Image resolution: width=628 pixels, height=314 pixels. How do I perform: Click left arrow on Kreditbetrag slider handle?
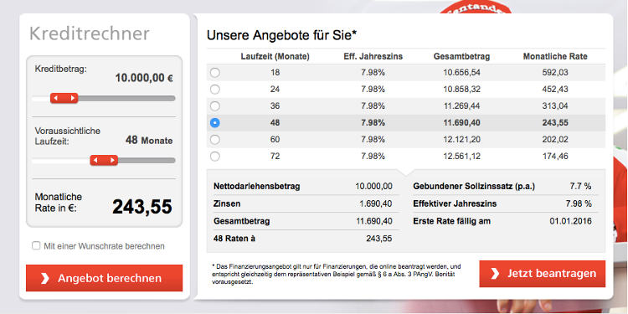tap(56, 98)
